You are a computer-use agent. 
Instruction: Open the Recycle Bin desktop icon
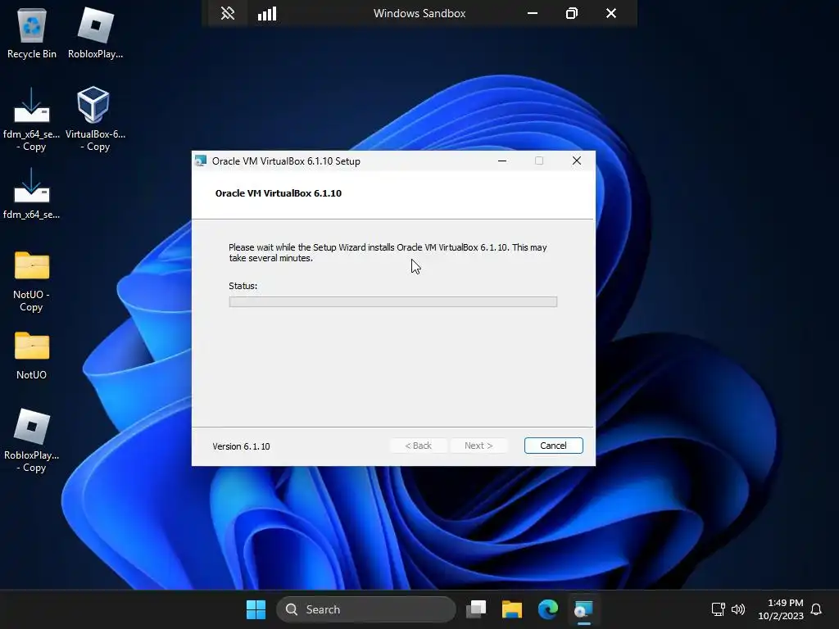coord(32,33)
